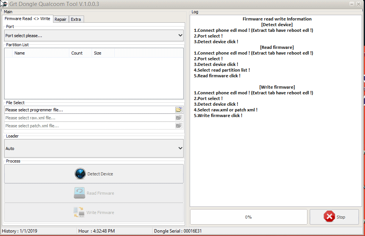The image size is (365, 236).
Task: Click the Read Firmware button label
Action: click(x=100, y=193)
